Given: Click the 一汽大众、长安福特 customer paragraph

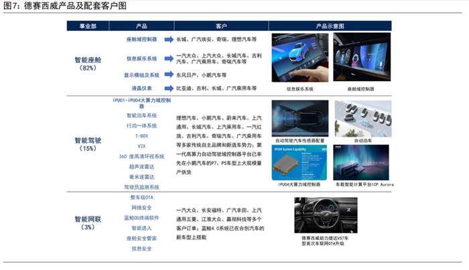Looking at the screenshot, I should (220, 224).
